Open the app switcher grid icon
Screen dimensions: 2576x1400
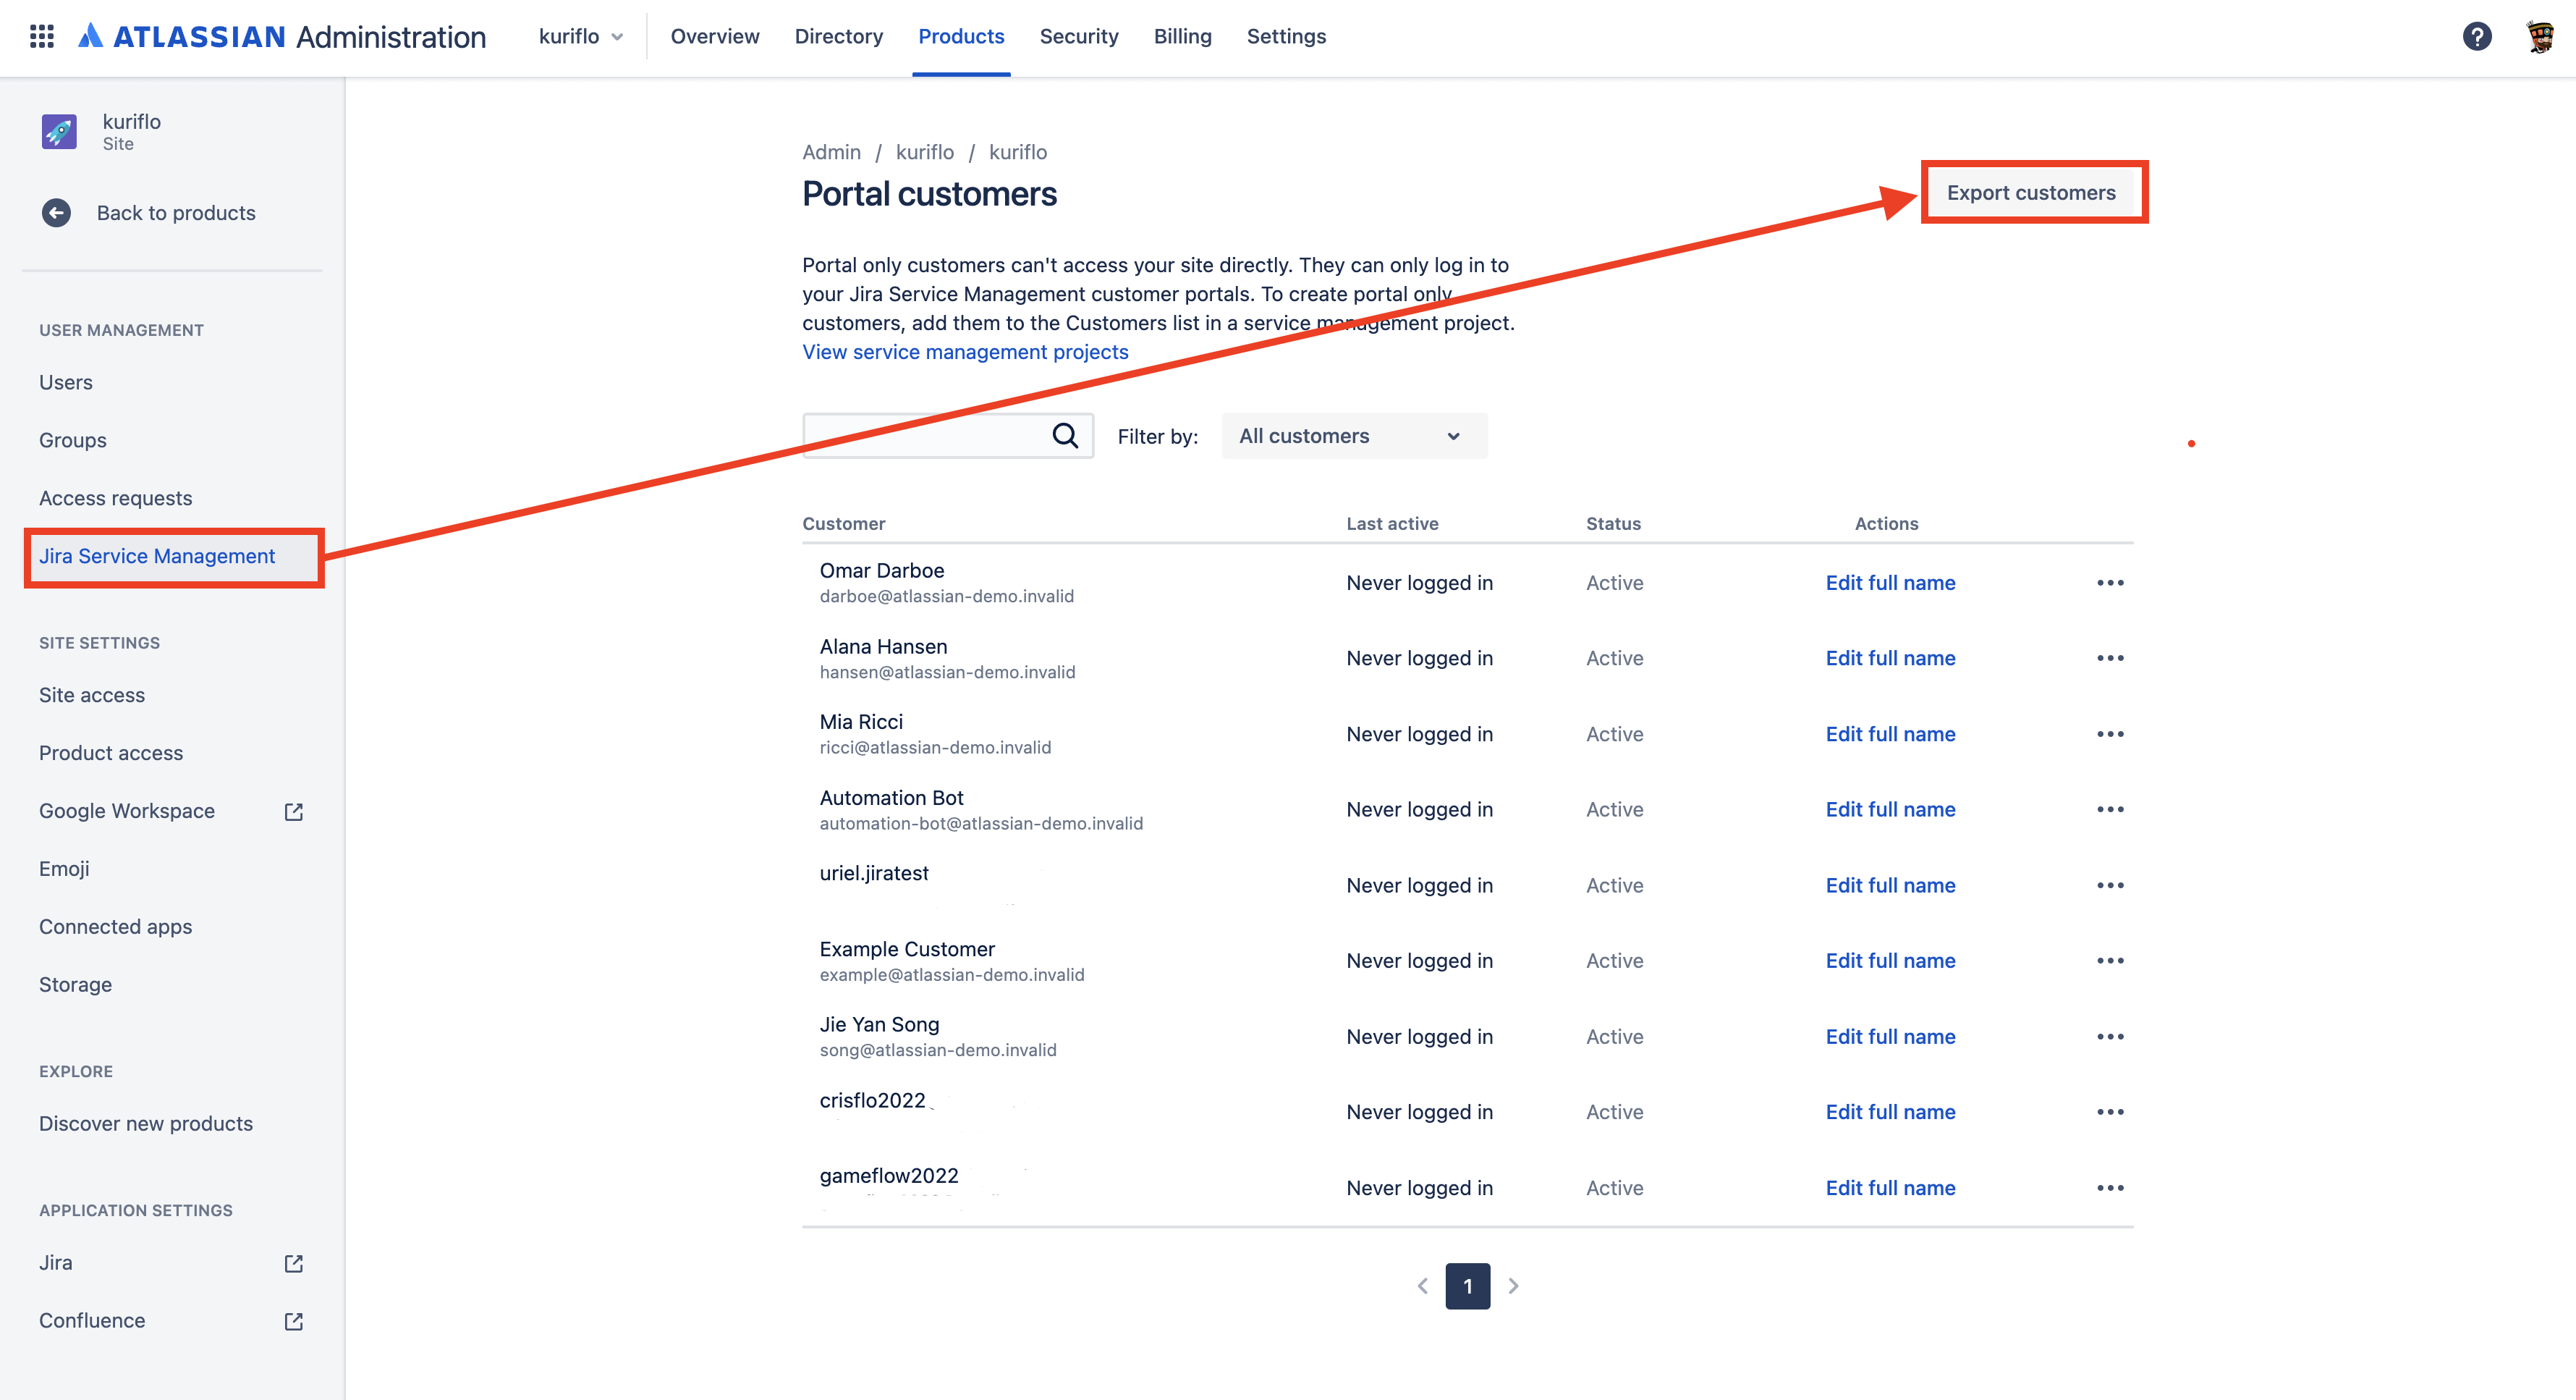(41, 36)
